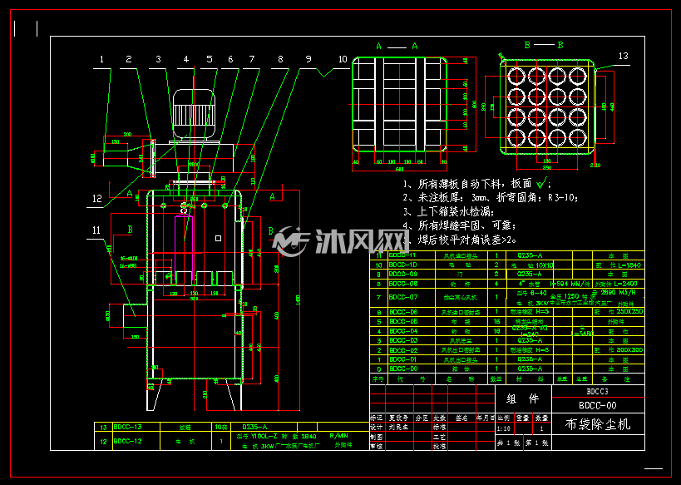Select the BDCC3 text in the title block
681x485 pixels.
click(x=598, y=391)
